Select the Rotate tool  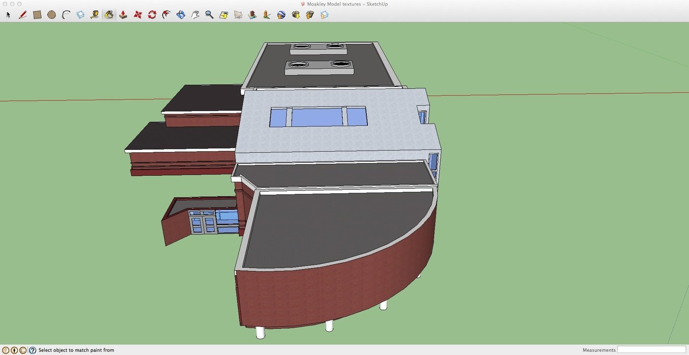click(x=152, y=15)
